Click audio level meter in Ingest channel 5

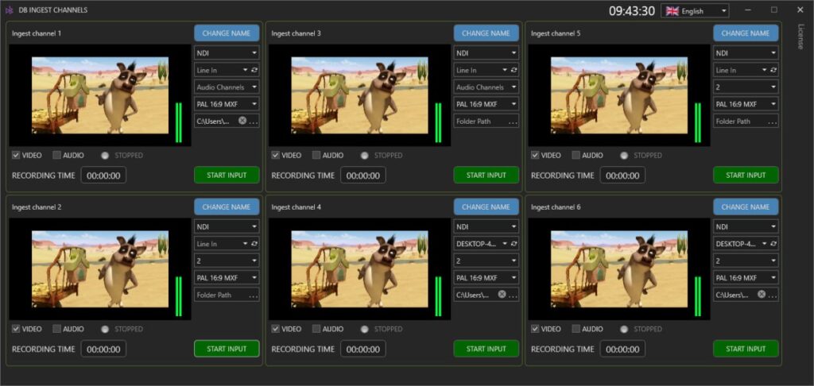697,122
